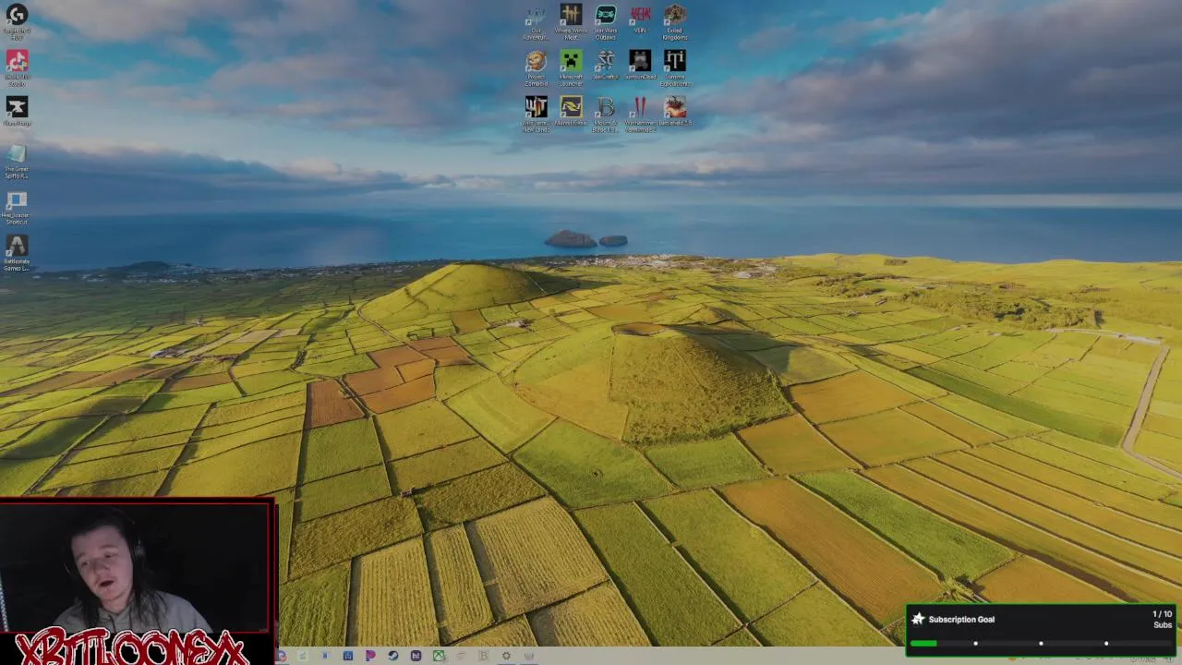Screen dimensions: 1182x665
Task: Click the 1 / 10 Subs counter
Action: point(1162,619)
